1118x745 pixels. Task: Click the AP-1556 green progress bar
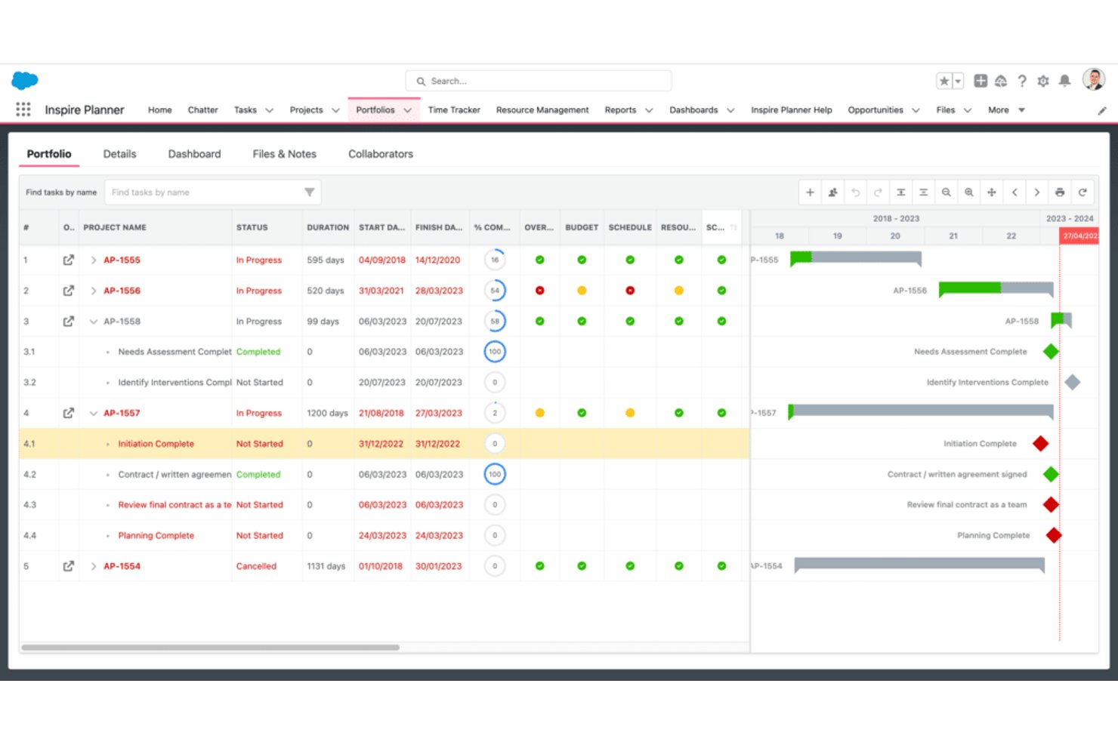[970, 288]
